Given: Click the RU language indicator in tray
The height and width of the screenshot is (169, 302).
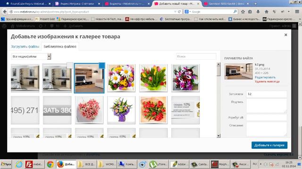Looking at the screenshot, I should point(255,164).
